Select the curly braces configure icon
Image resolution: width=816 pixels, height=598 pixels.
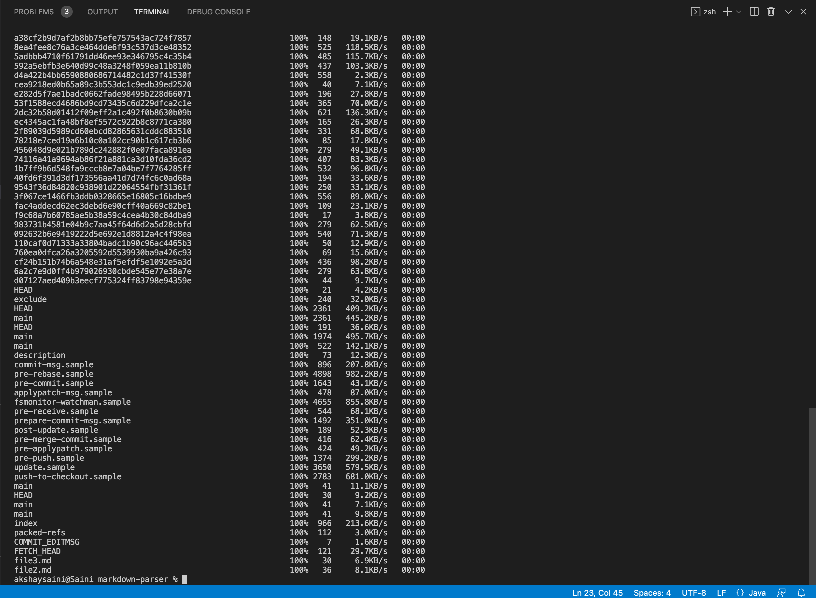click(x=739, y=593)
